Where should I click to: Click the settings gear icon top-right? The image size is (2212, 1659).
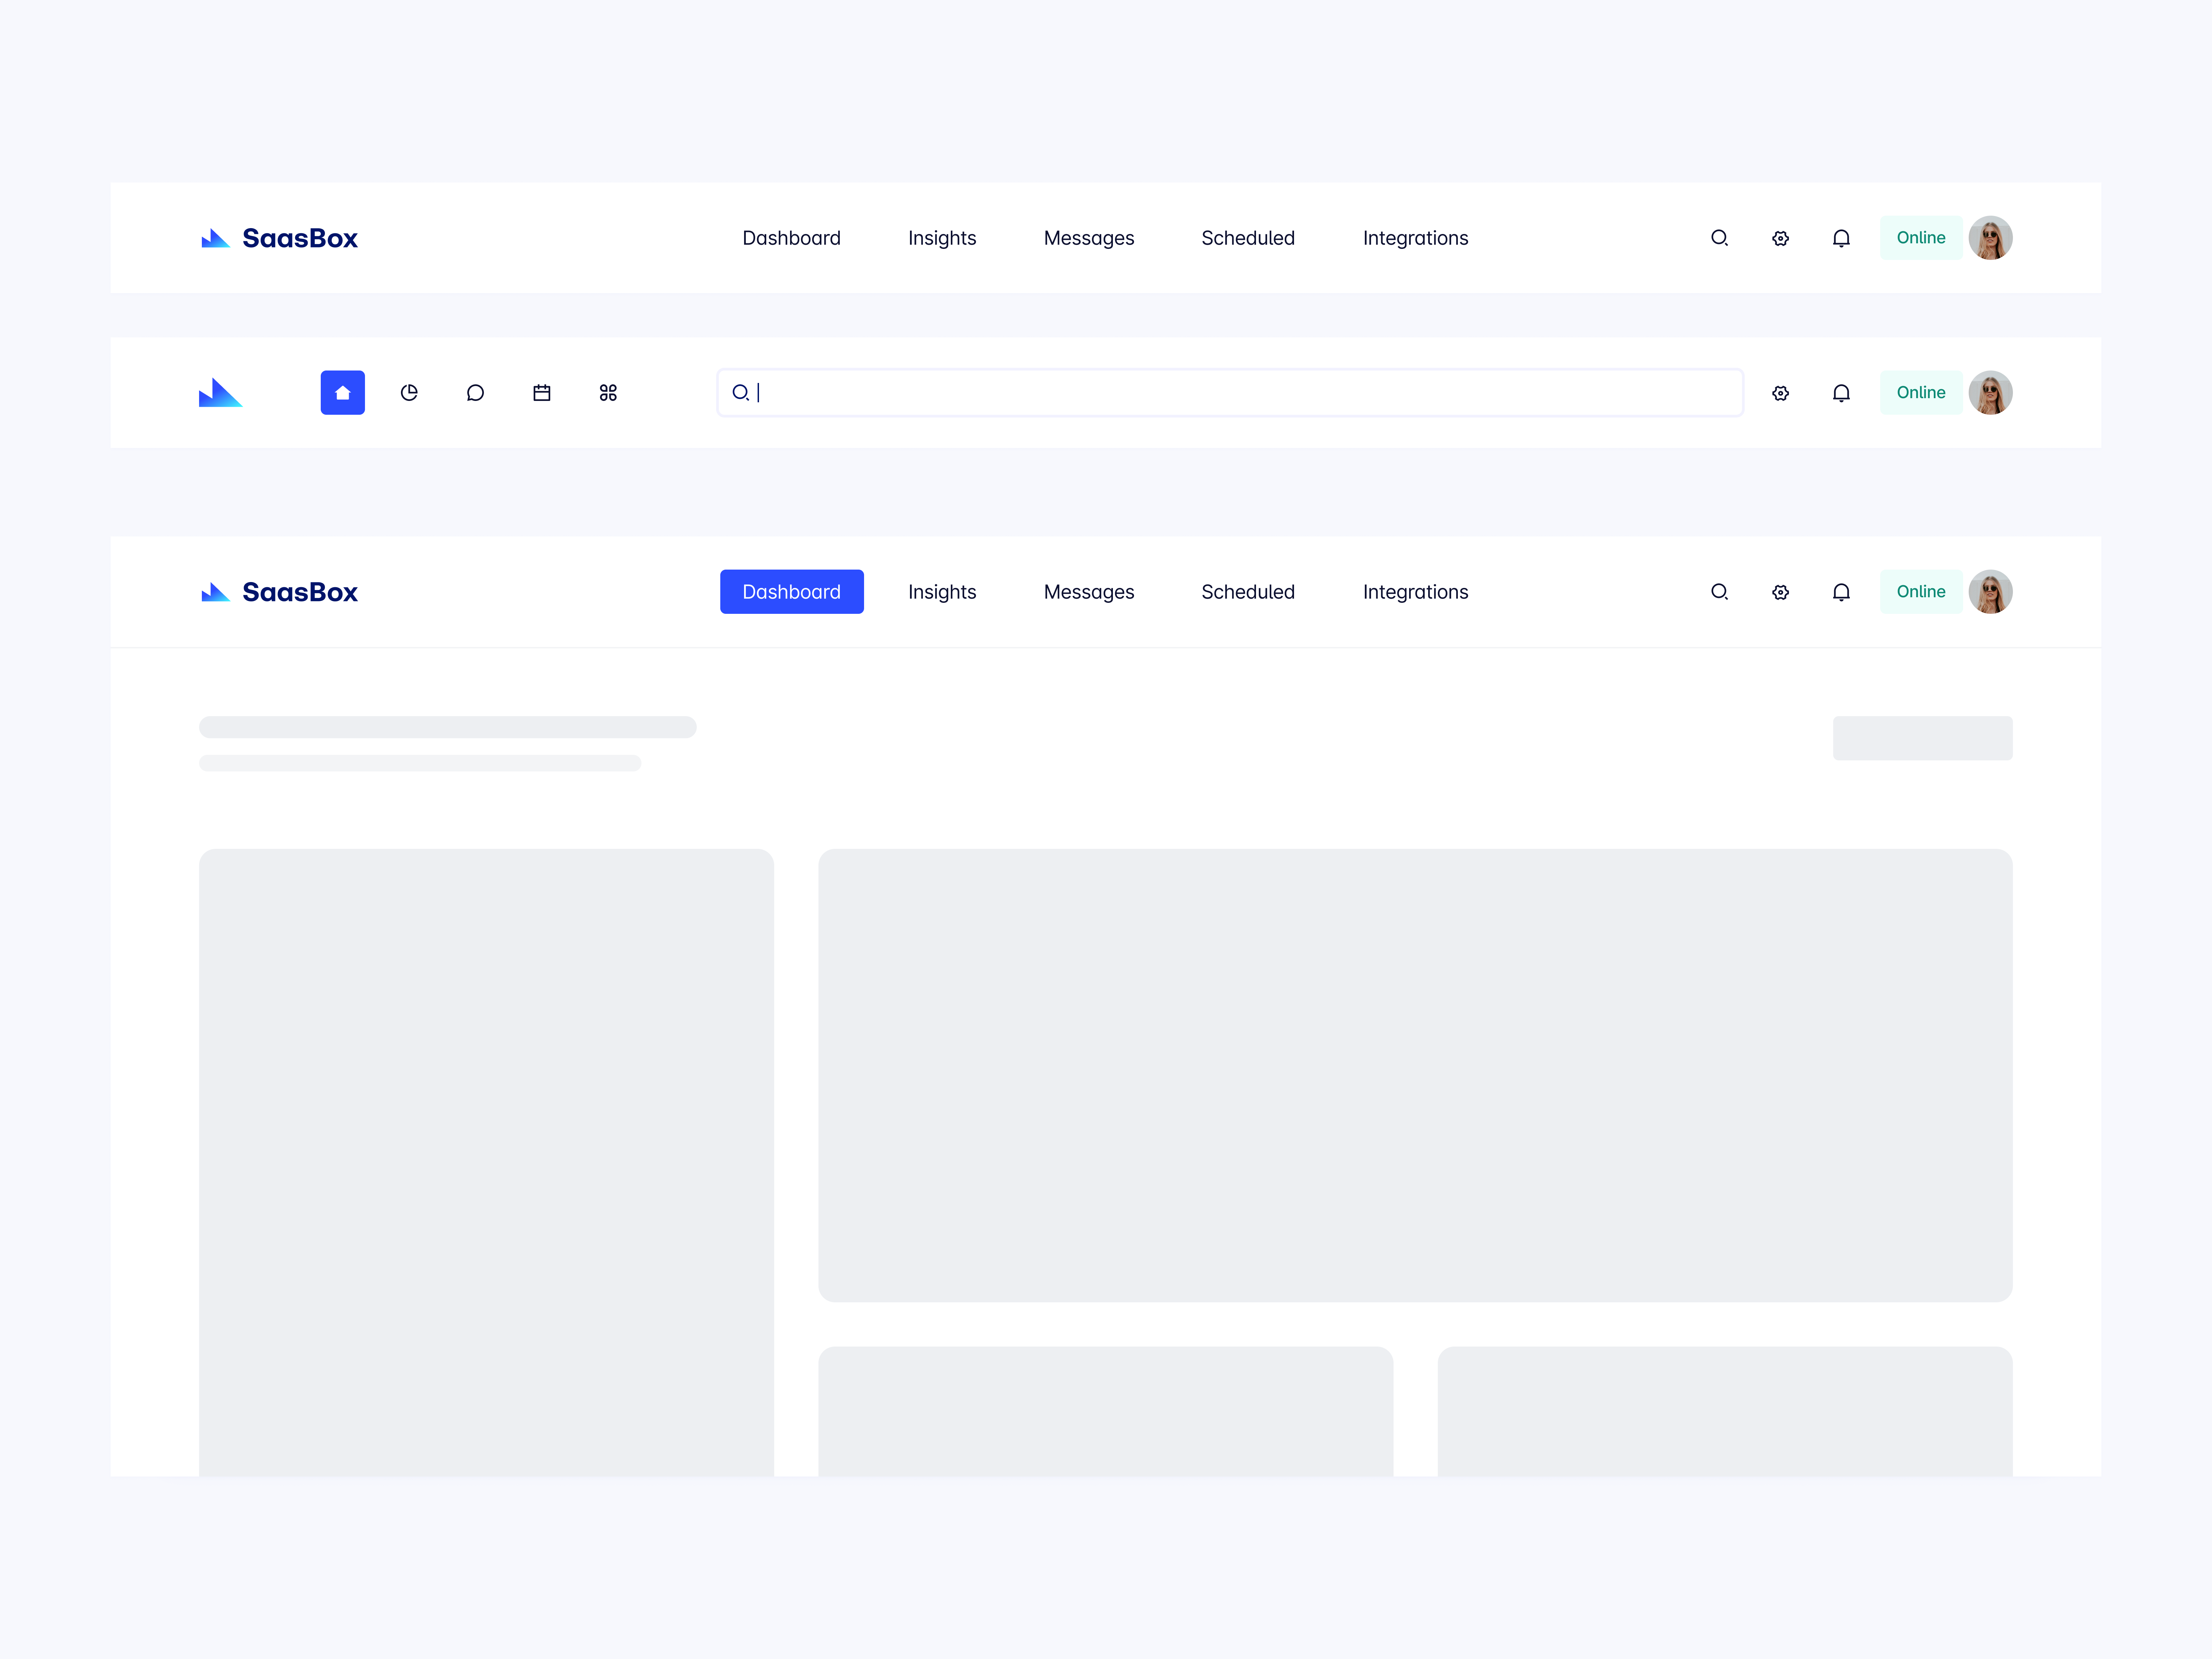[1780, 237]
